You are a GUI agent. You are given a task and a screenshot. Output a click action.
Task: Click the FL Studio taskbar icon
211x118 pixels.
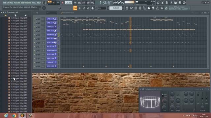pos(22,115)
